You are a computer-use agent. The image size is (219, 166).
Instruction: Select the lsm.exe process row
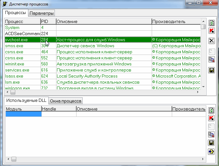click(x=103, y=82)
